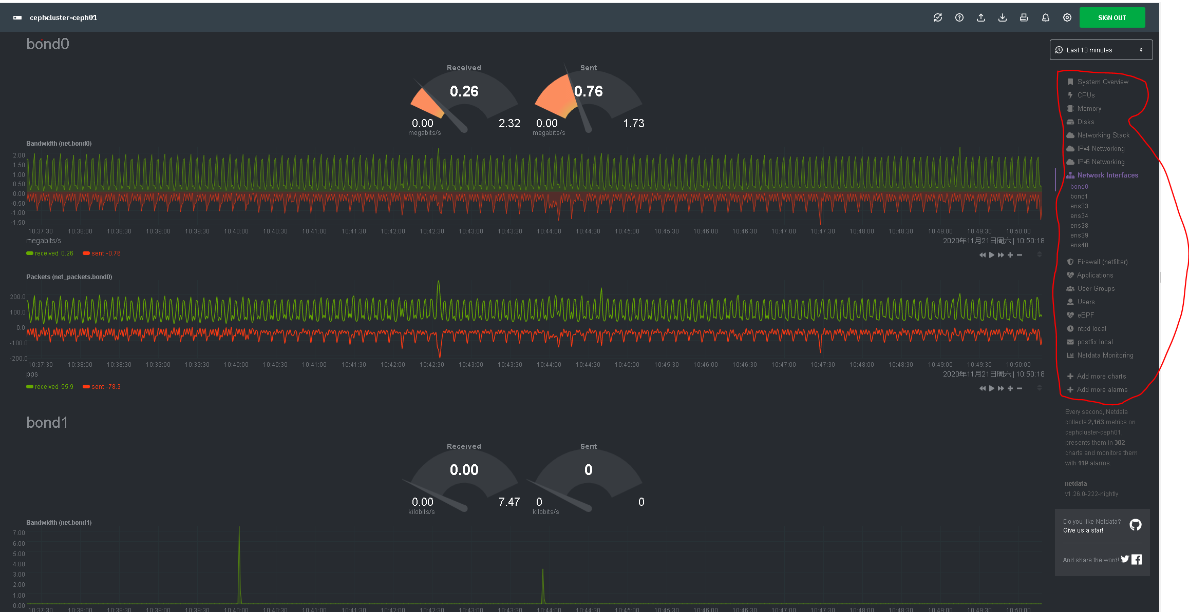Click the SIGN OUT button
This screenshot has width=1189, height=612.
(x=1112, y=17)
